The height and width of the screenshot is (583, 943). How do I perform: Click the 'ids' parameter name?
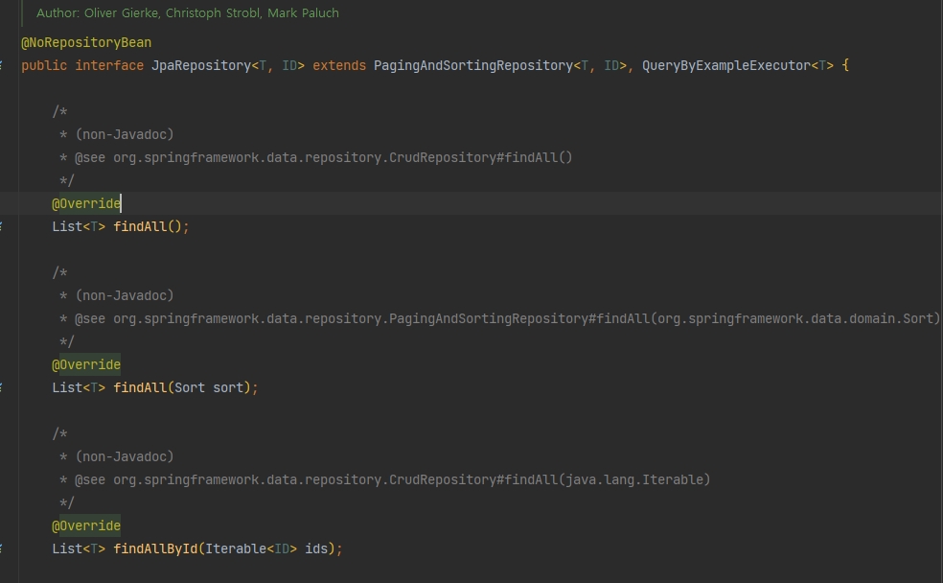[x=316, y=549]
